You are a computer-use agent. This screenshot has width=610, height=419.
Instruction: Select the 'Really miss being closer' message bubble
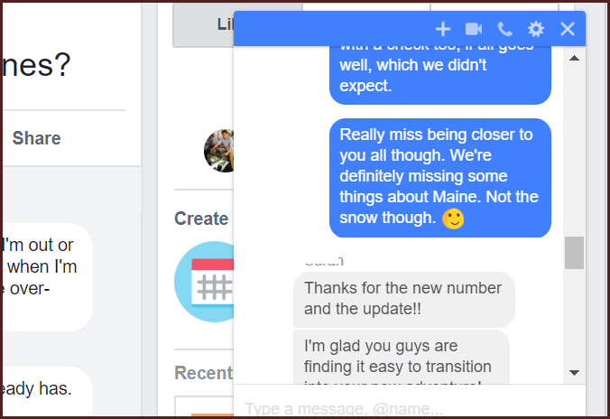click(440, 178)
